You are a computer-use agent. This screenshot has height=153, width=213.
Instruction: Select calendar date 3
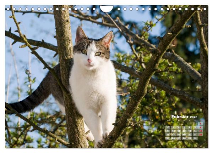pyautogui.click(x=173, y=127)
